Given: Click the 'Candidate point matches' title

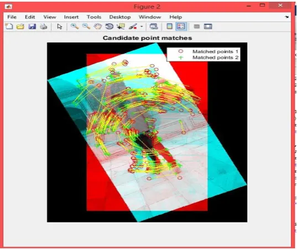Looking at the screenshot, I should tap(147, 38).
